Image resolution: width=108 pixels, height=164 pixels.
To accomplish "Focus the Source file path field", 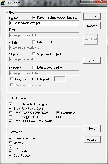I will point(44,23).
